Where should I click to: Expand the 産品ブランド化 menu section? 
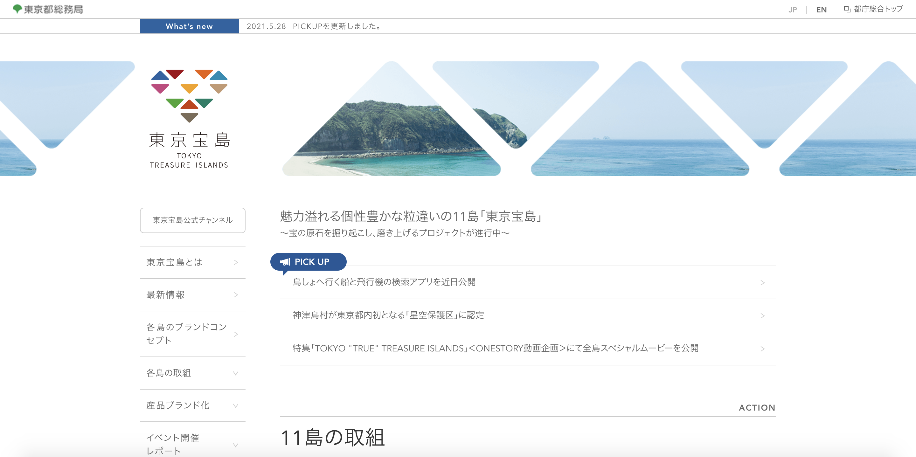click(x=193, y=405)
